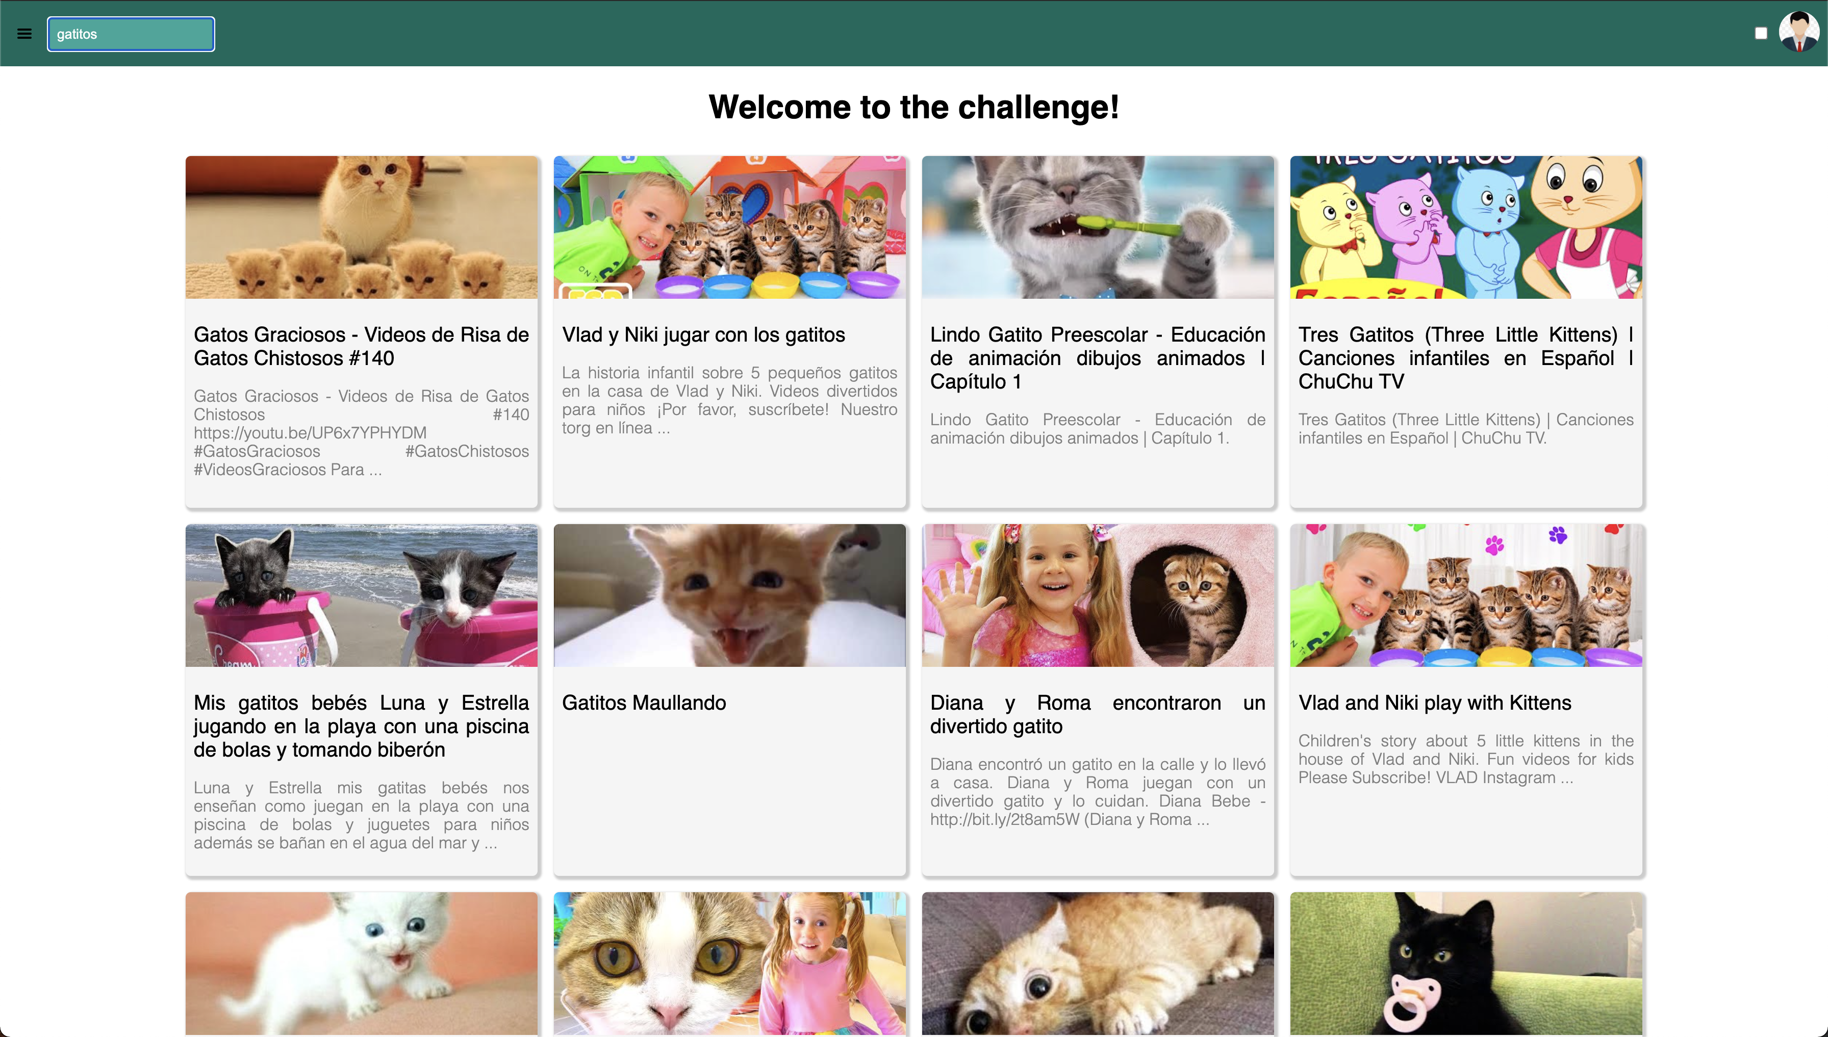Click the 'Mis gatitos bebés Luna y Estrella' title

(362, 727)
